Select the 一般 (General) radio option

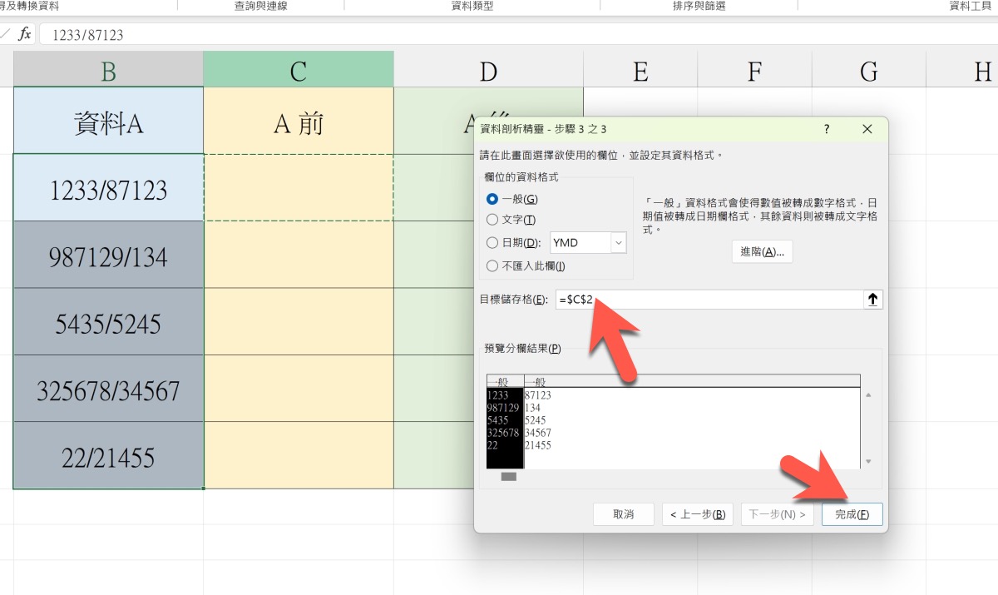click(x=492, y=199)
